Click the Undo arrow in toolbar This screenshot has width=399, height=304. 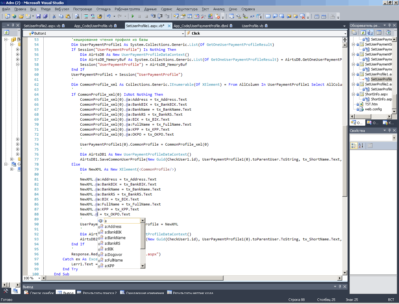(x=108, y=16)
